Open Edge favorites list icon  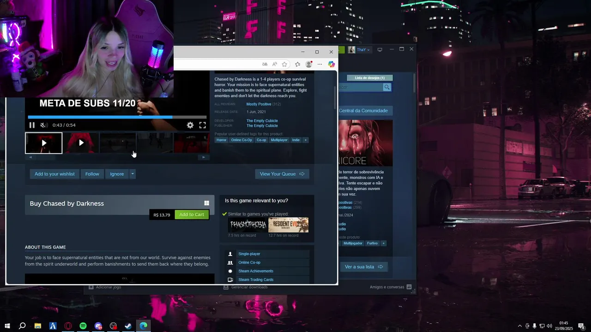coord(298,64)
